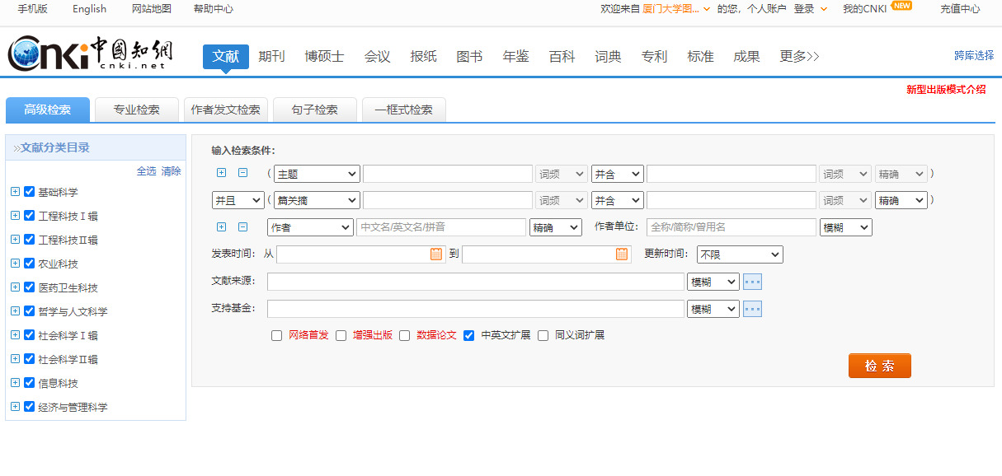
Task: Expand the 信息科技 tree node
Action: [15, 383]
